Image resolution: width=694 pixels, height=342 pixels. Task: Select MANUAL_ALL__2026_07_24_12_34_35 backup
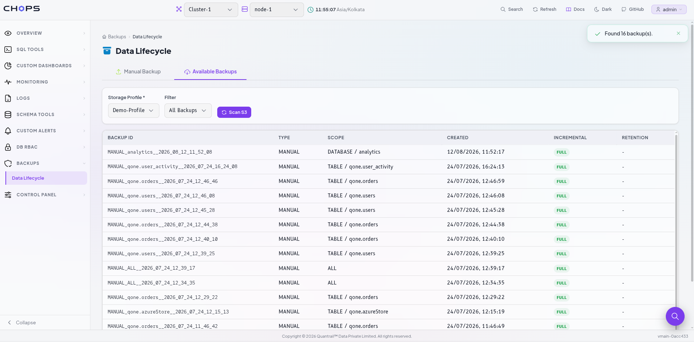[389, 283]
